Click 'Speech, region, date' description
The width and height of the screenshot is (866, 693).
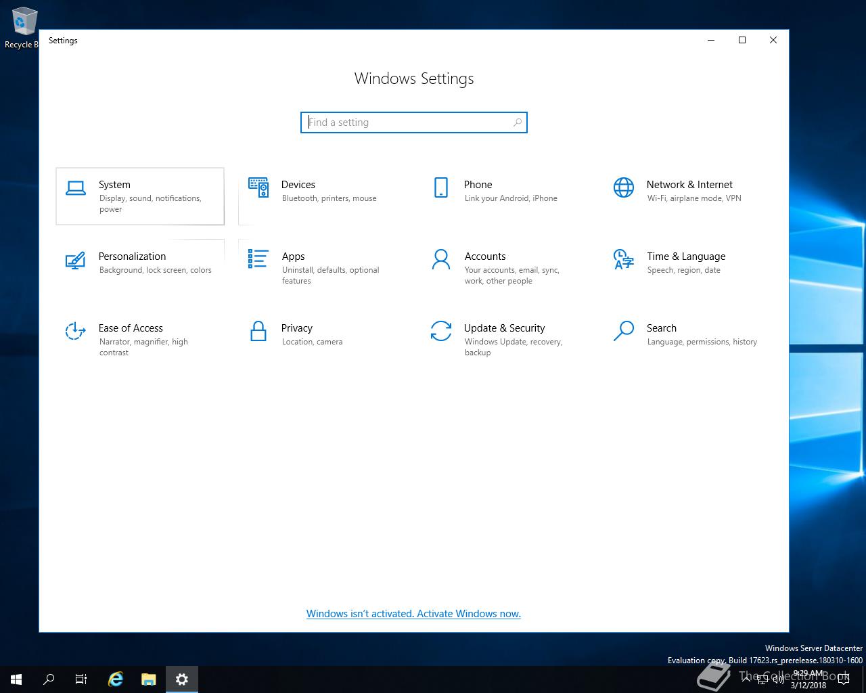pos(684,270)
